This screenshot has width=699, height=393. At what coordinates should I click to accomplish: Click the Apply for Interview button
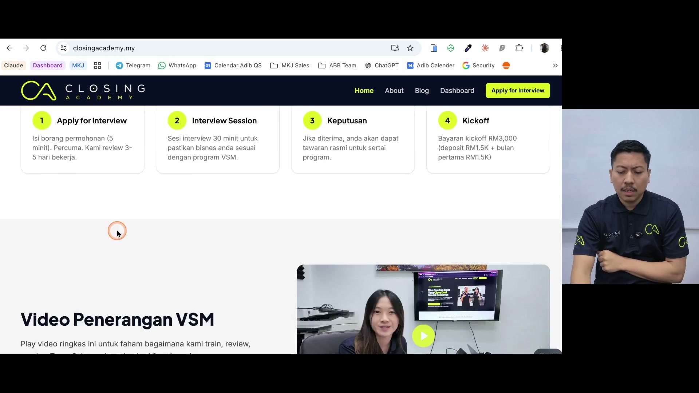pos(518,91)
